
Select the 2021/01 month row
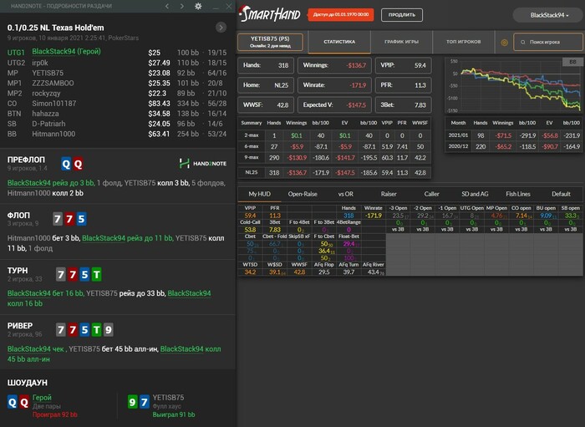point(514,135)
